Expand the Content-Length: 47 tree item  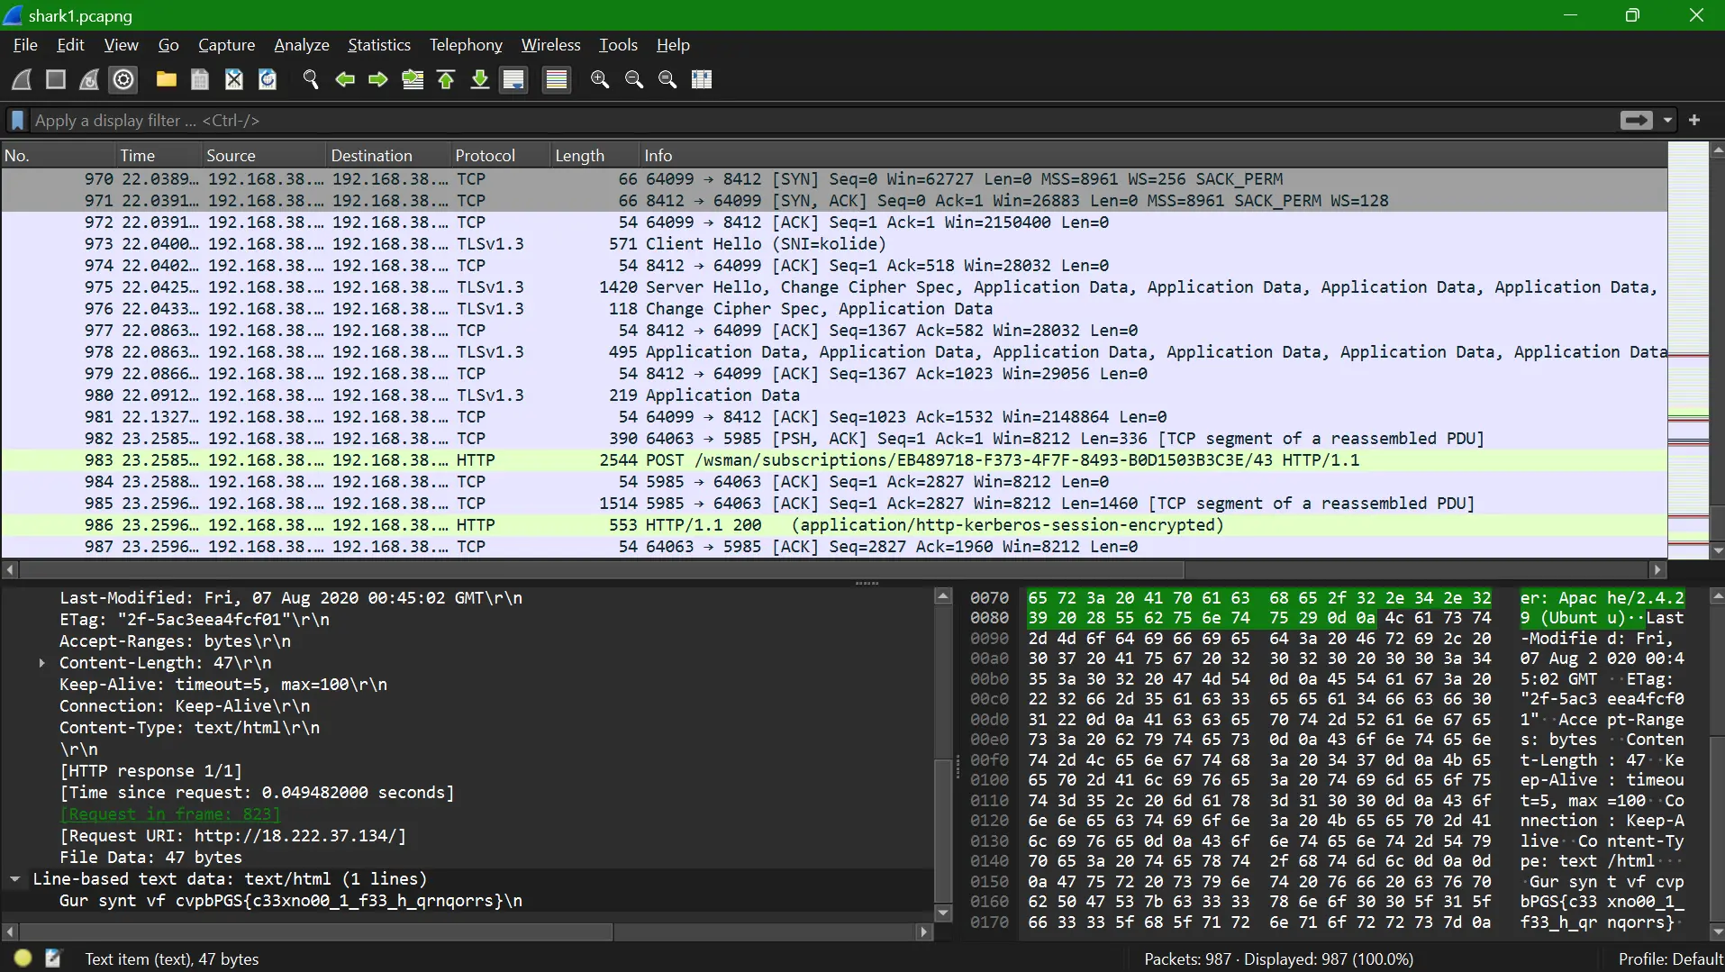(x=41, y=663)
